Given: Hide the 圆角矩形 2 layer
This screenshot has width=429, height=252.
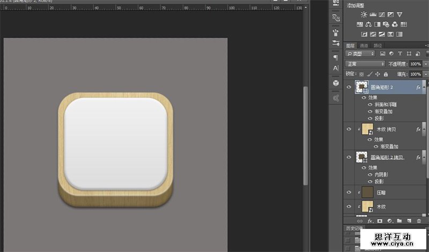Looking at the screenshot, I should point(349,87).
